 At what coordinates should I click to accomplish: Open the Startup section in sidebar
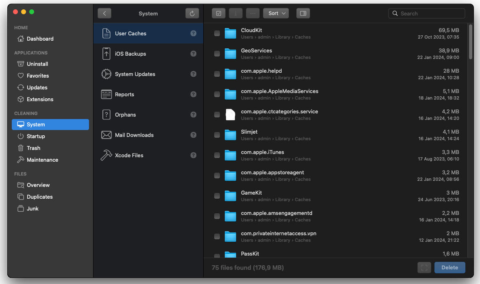36,136
